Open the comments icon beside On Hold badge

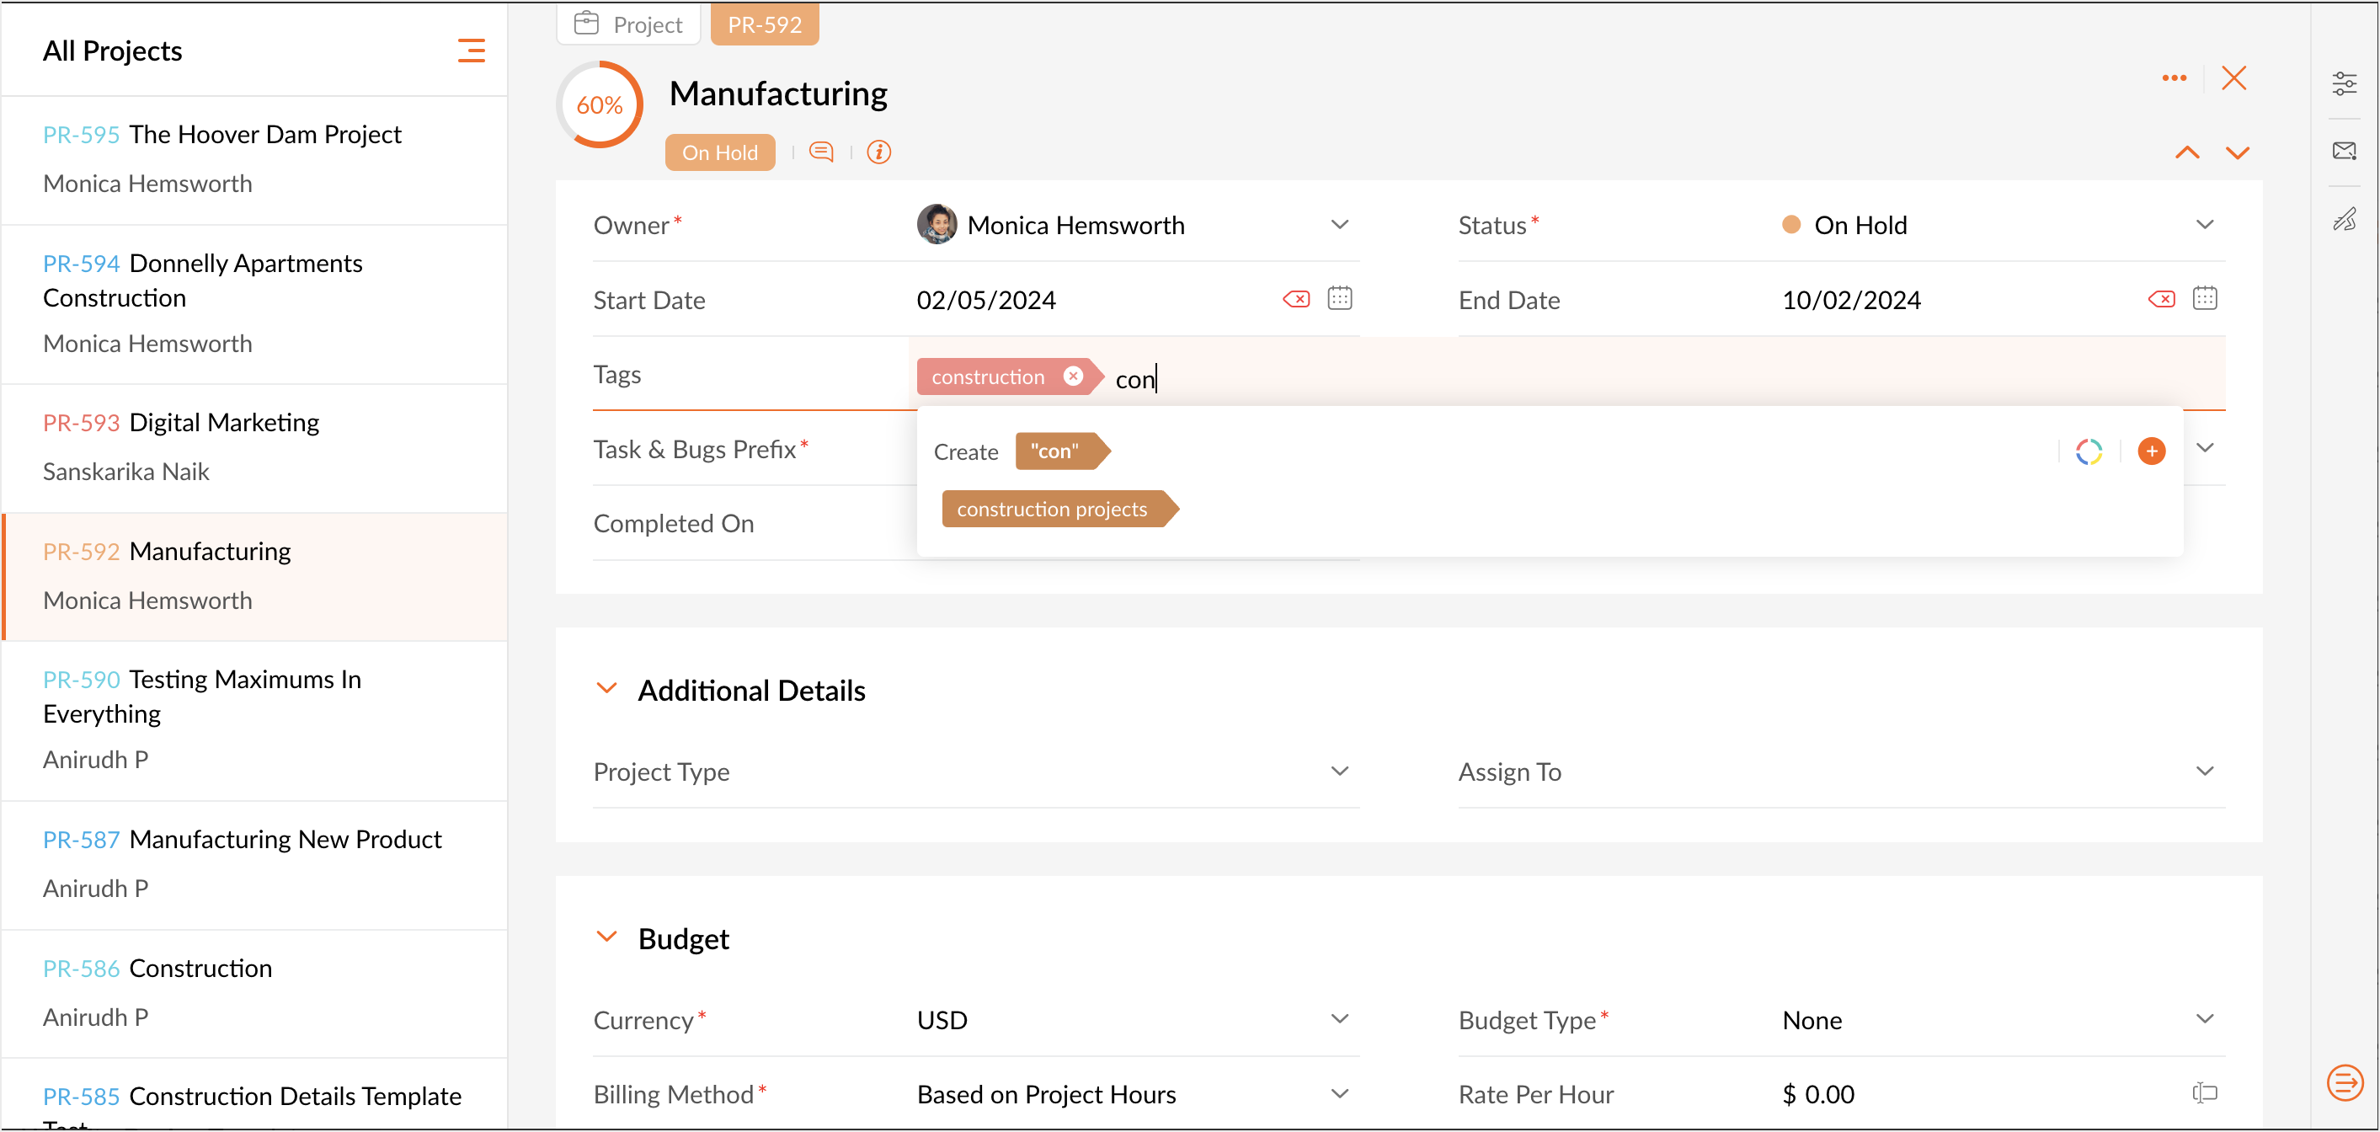pyautogui.click(x=820, y=152)
